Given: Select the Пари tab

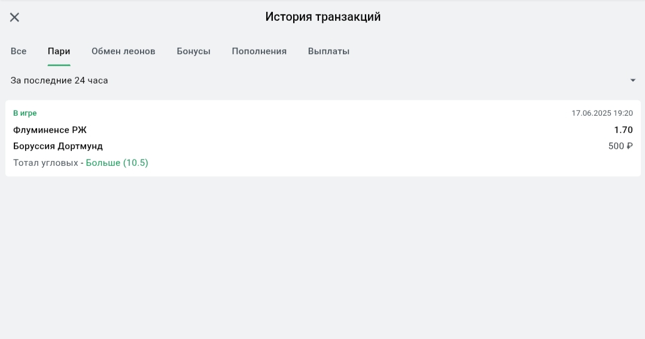Looking at the screenshot, I should pyautogui.click(x=59, y=51).
